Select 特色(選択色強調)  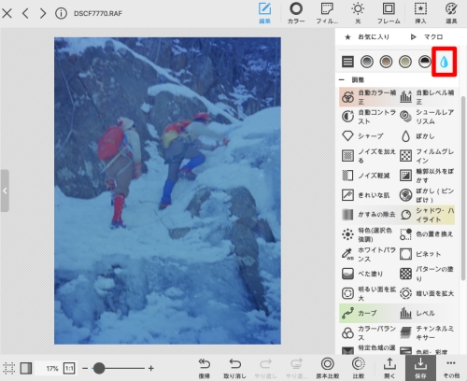[x=369, y=234]
